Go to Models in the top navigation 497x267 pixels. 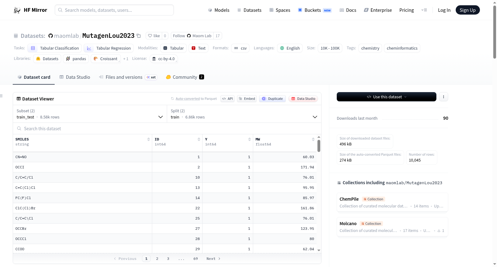point(219,10)
